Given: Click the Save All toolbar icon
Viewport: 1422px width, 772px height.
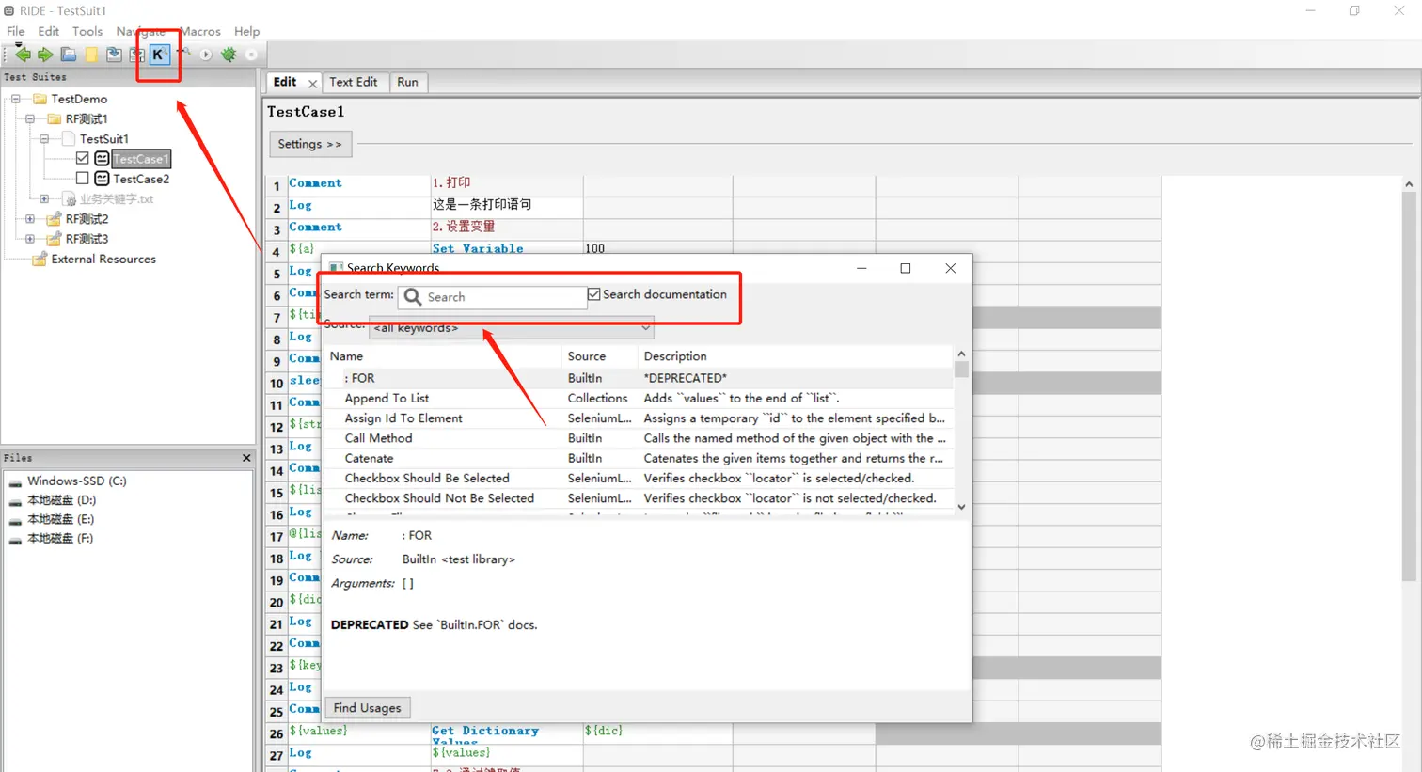Looking at the screenshot, I should [x=136, y=55].
